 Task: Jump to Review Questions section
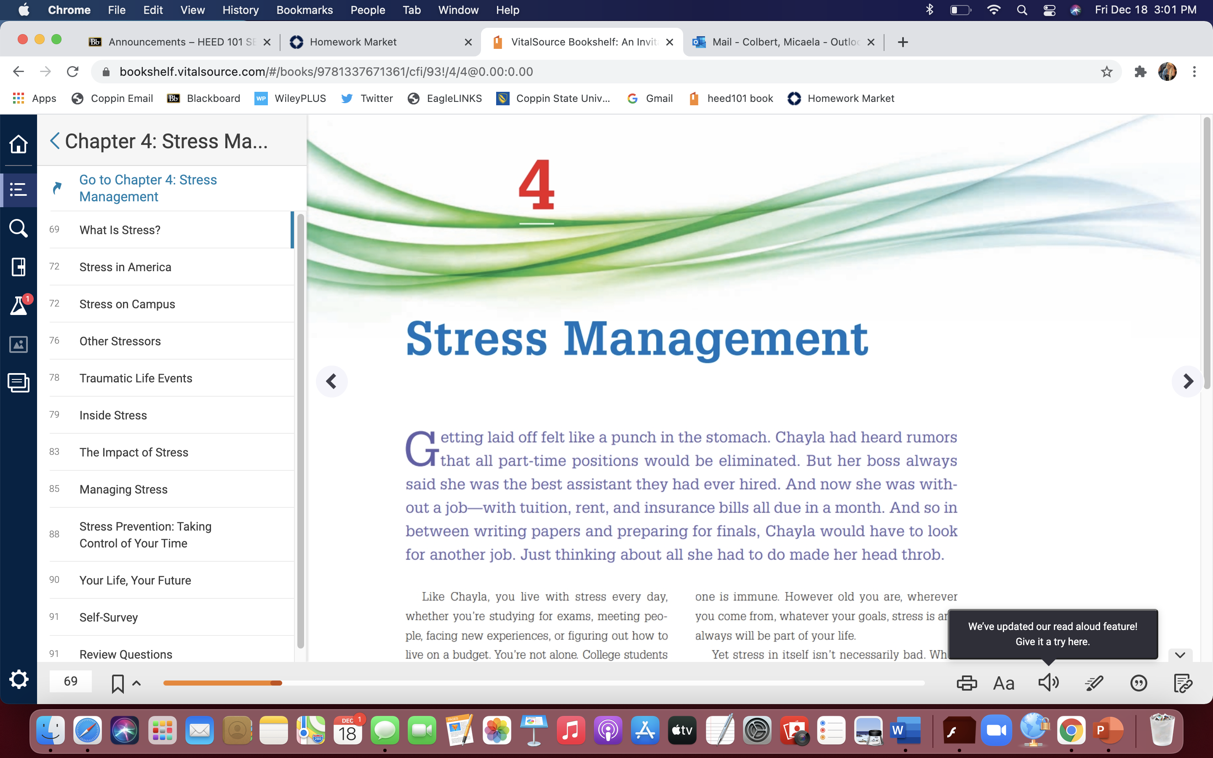171,655
